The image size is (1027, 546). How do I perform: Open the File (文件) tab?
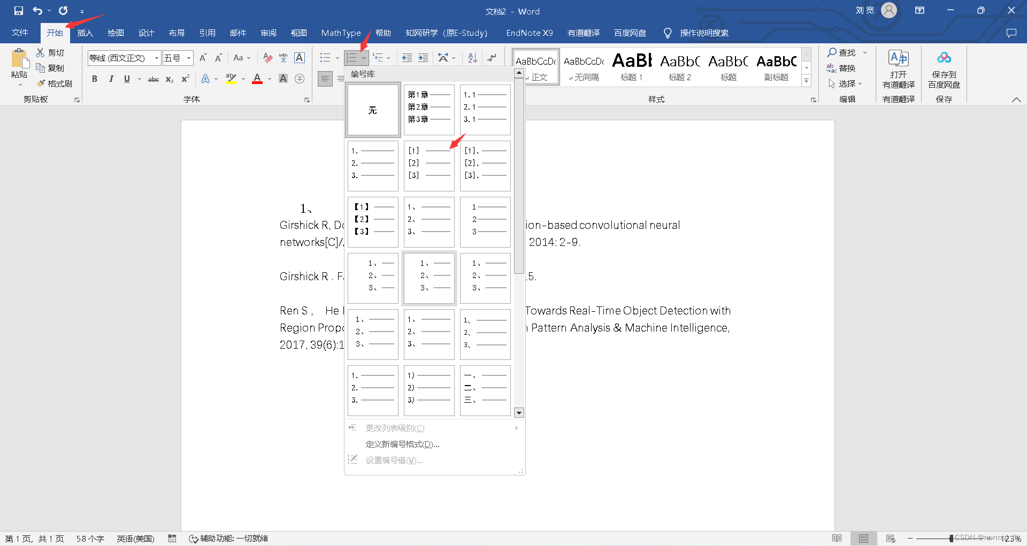tap(20, 33)
